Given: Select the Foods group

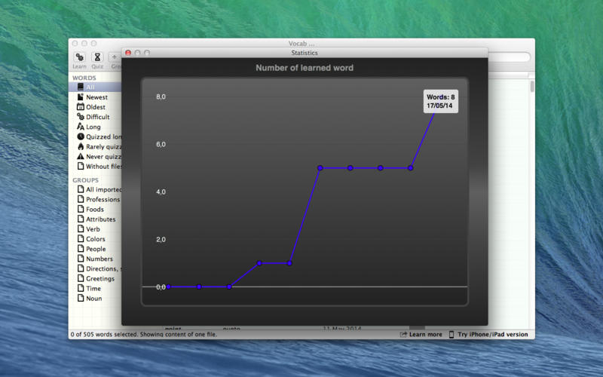Looking at the screenshot, I should pos(94,210).
